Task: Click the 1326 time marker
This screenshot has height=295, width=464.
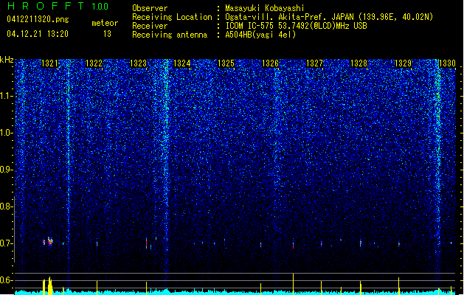Action: pos(270,63)
